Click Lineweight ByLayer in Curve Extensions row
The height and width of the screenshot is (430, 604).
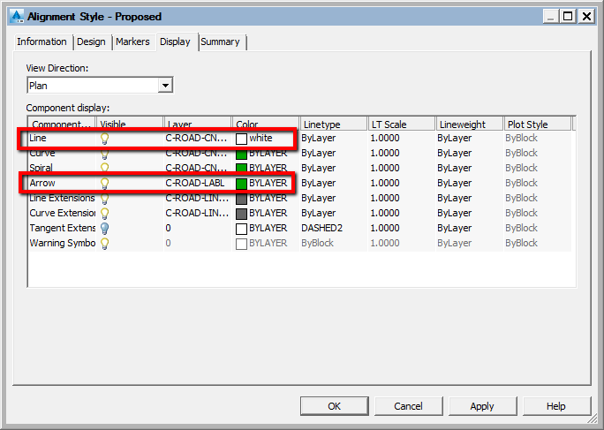(x=454, y=213)
